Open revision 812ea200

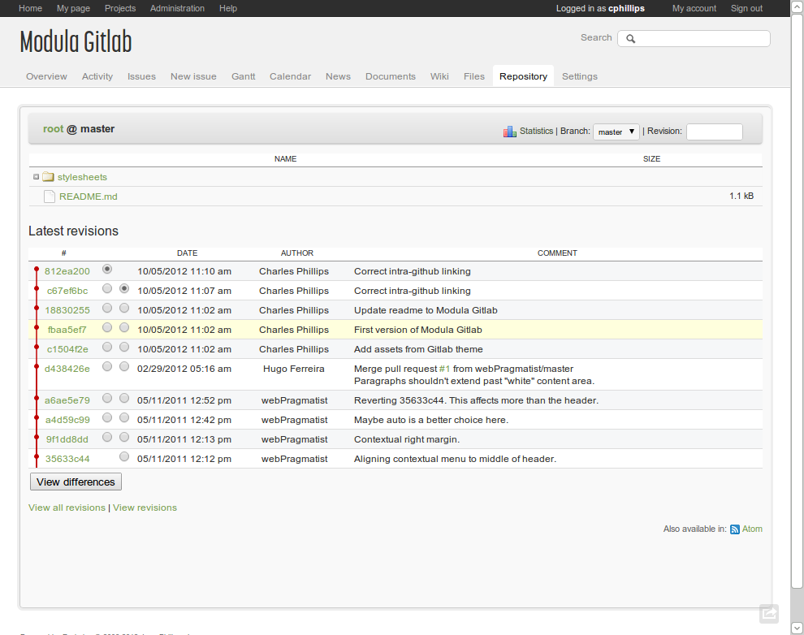pyautogui.click(x=67, y=271)
